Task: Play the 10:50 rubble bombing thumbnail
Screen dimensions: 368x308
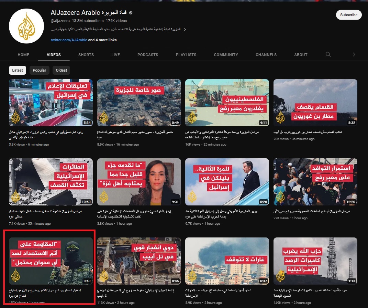Action: (51, 182)
